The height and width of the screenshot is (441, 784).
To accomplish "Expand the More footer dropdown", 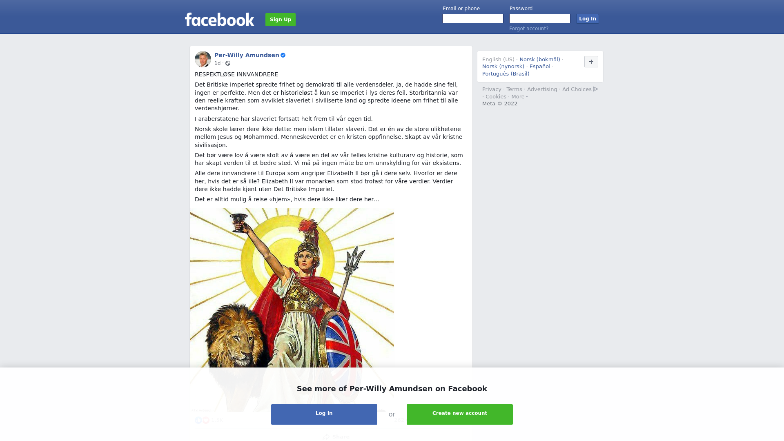I will [519, 97].
